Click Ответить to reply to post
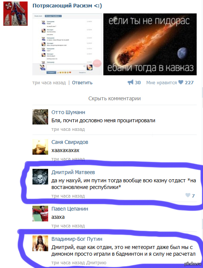 [82, 83]
